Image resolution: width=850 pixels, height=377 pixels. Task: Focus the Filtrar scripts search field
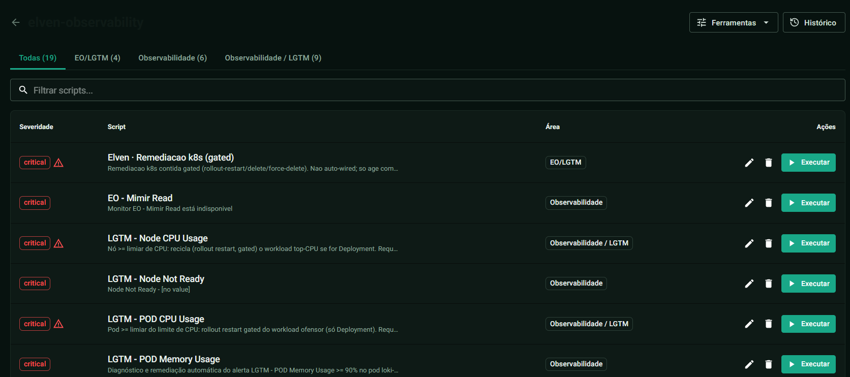tap(428, 90)
